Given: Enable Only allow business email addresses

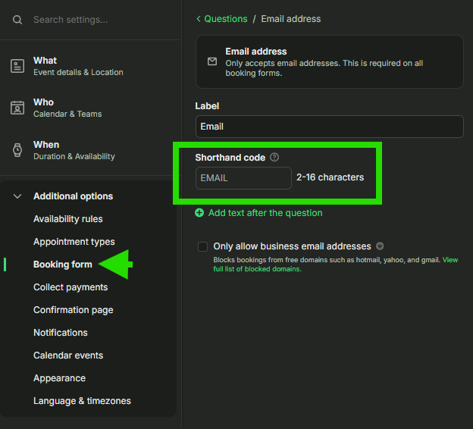Looking at the screenshot, I should point(202,246).
